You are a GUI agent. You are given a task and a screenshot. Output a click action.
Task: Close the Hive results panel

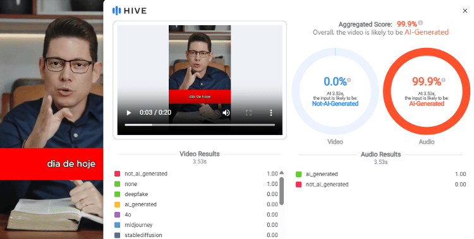(465, 11)
